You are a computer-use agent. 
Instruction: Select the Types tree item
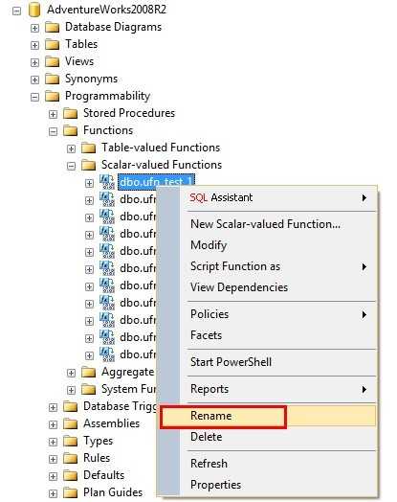99,442
